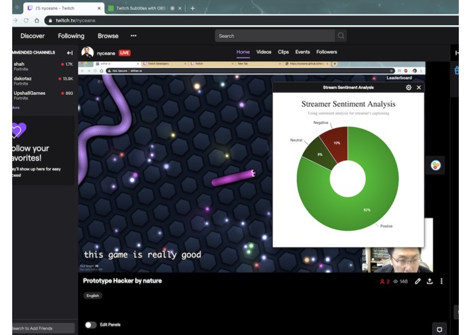The image size is (471, 335).
Task: Click the Streamer Sentiment Analysis chart title
Action: (x=348, y=104)
